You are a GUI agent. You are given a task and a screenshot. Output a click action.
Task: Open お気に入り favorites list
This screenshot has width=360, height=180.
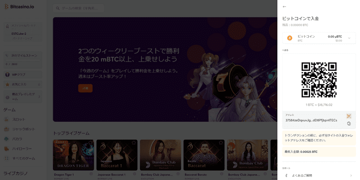click(23, 84)
